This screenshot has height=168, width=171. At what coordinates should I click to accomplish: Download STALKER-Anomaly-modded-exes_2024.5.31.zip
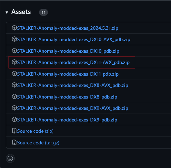(68, 28)
